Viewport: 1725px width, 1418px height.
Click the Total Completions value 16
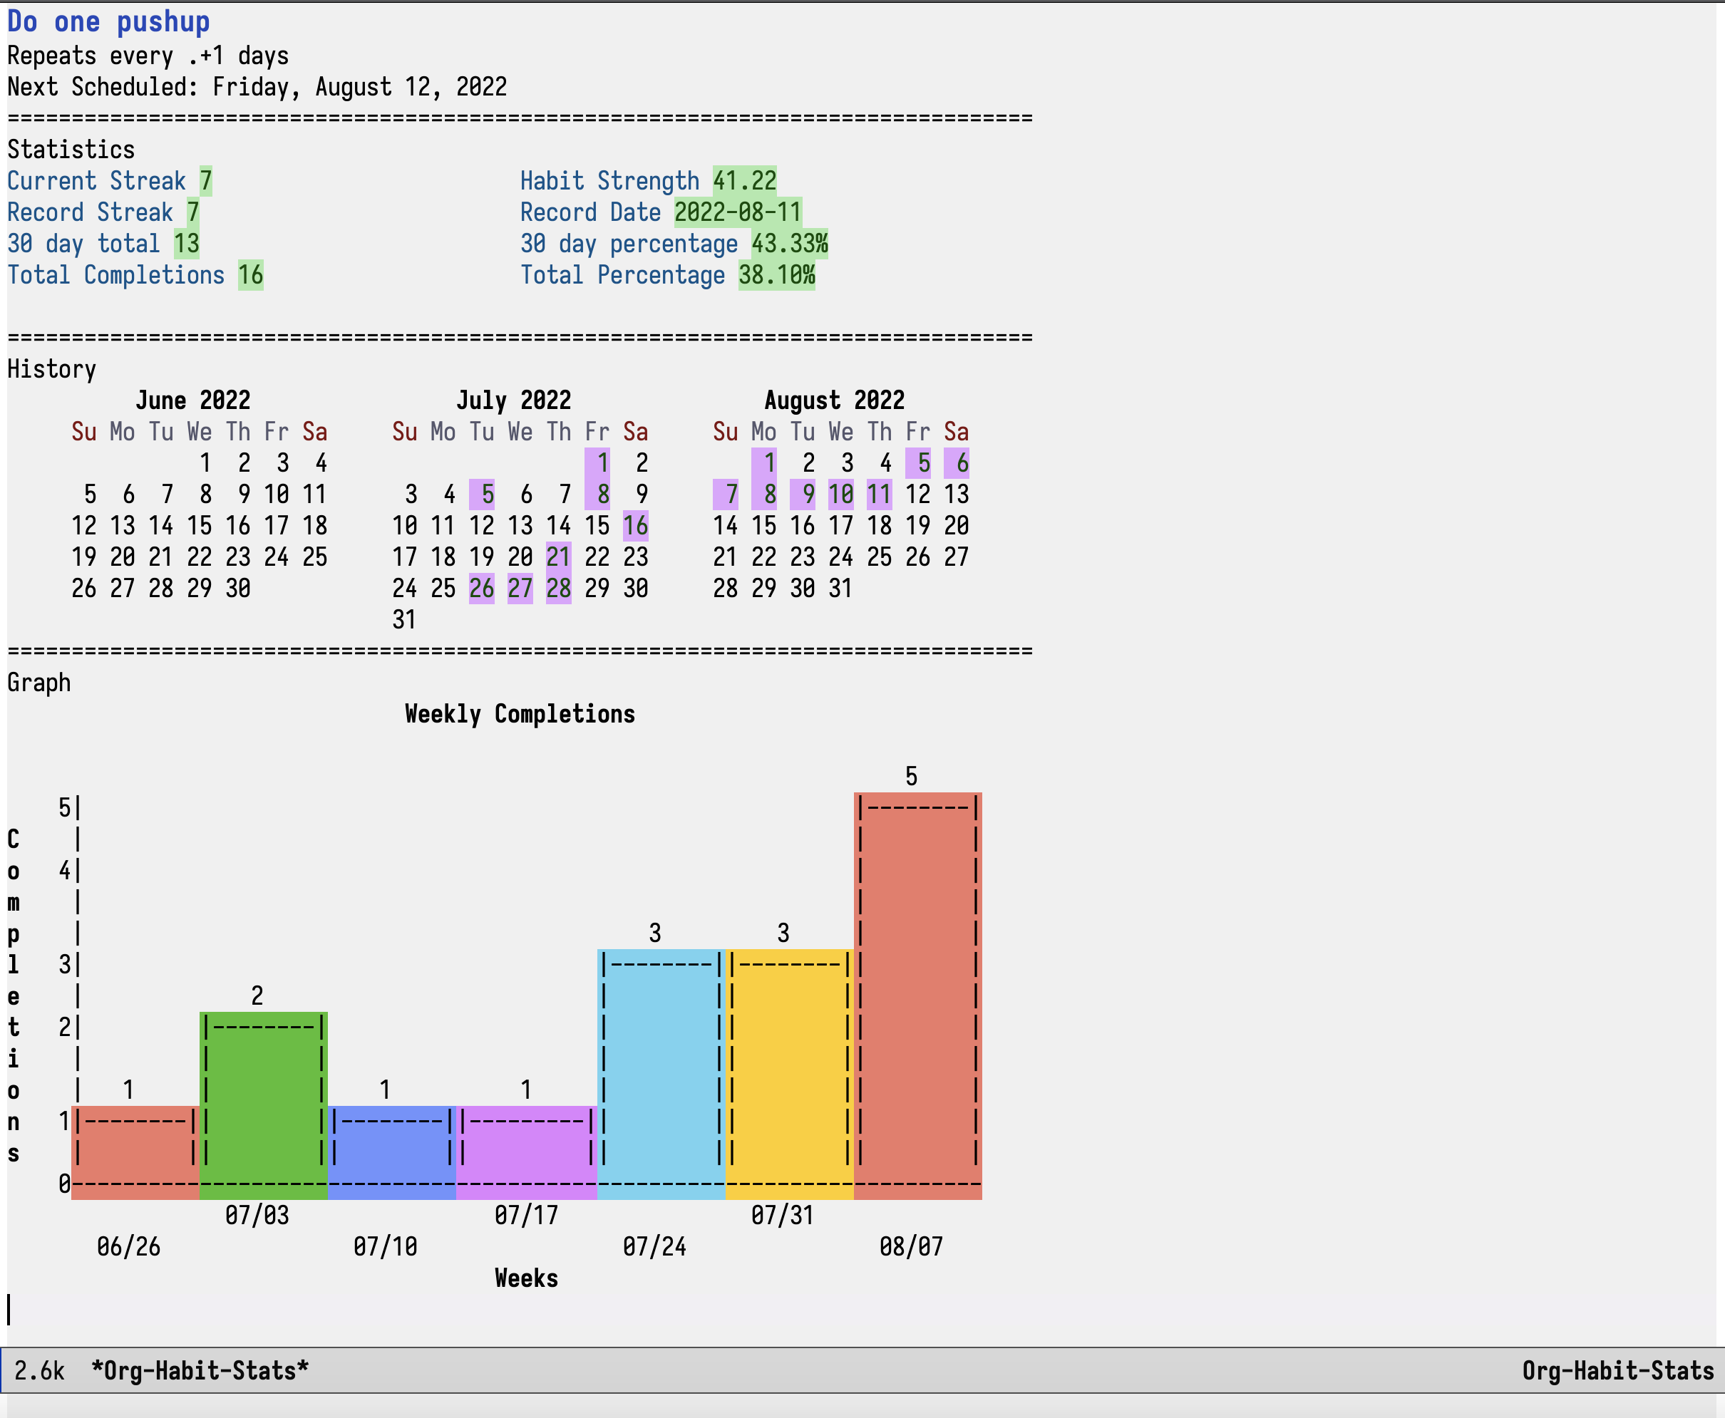click(x=250, y=275)
